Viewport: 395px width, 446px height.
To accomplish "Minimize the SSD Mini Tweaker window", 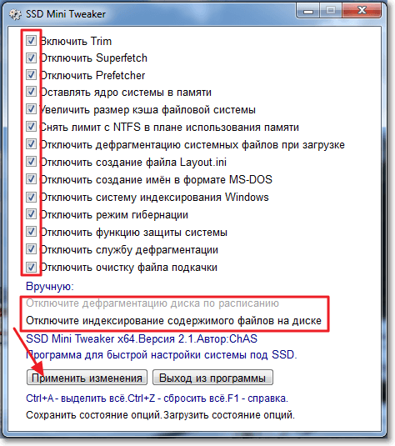I will click(x=308, y=11).
